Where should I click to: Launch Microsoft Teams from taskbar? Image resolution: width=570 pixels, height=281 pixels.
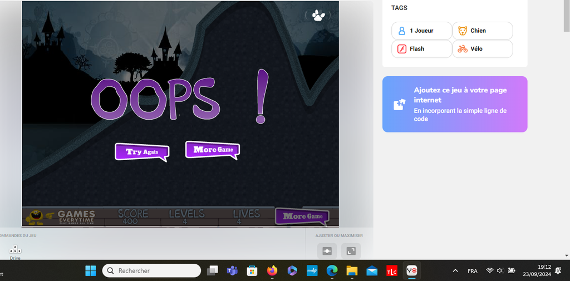(x=232, y=270)
